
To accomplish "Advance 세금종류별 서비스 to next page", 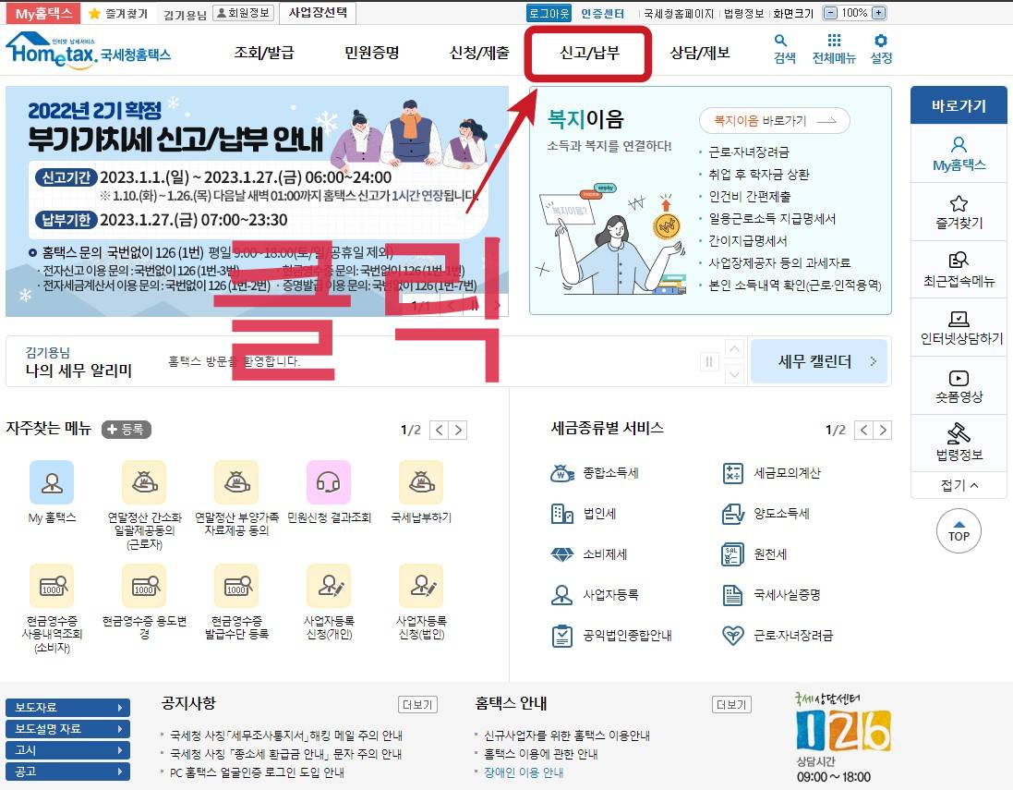I will [882, 430].
